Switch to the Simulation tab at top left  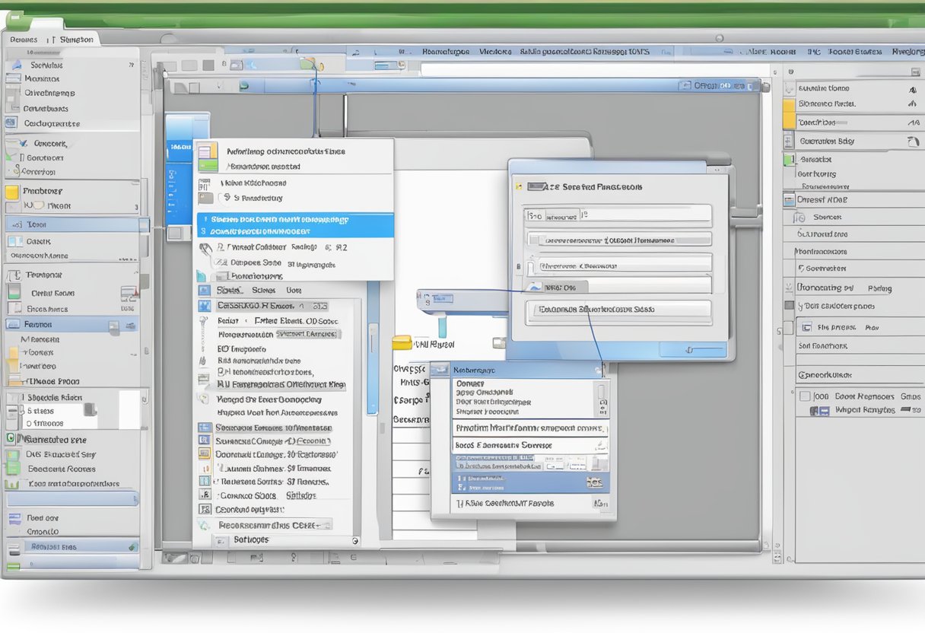pyautogui.click(x=76, y=39)
